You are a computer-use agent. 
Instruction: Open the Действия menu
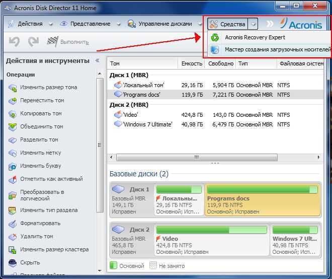click(30, 24)
